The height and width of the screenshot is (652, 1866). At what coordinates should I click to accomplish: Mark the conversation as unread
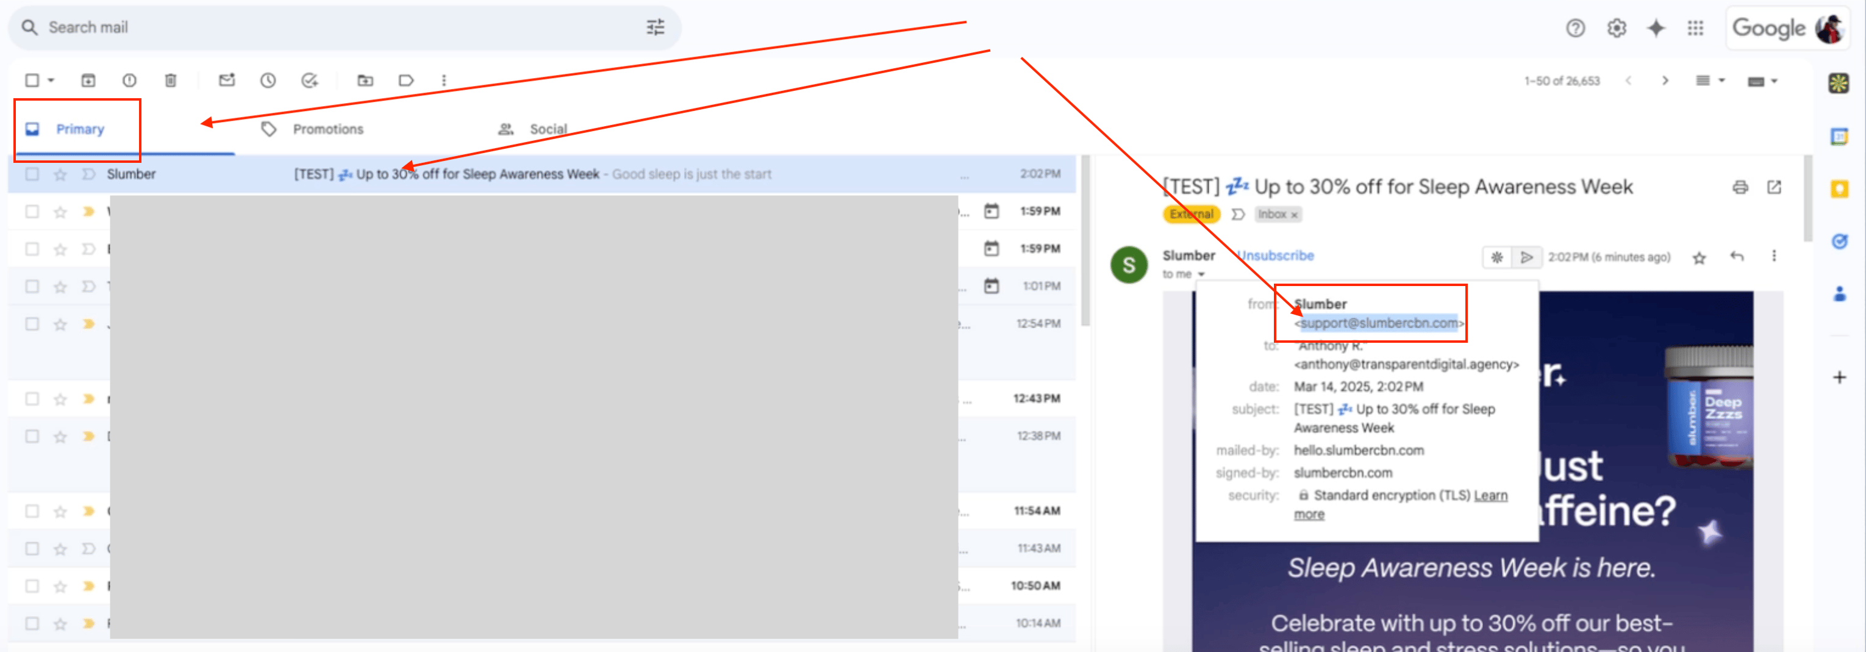[227, 81]
